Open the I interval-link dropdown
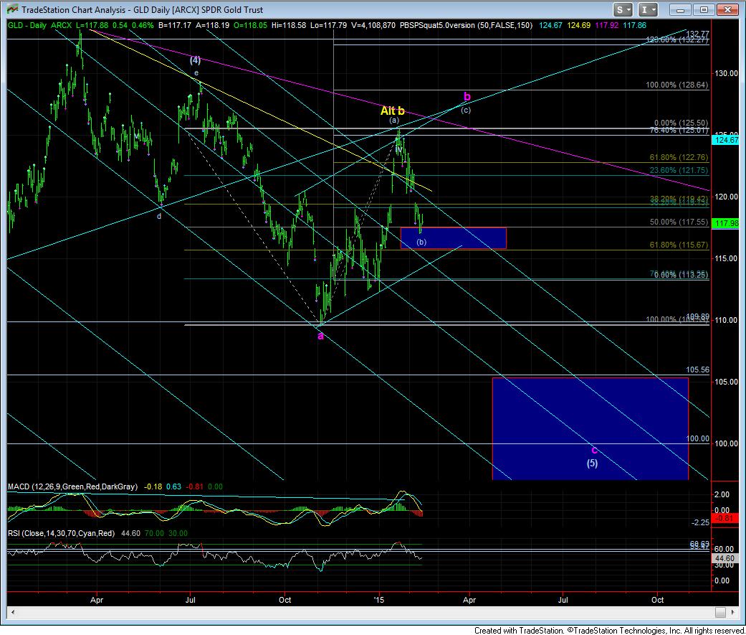This screenshot has width=746, height=635. (x=648, y=9)
